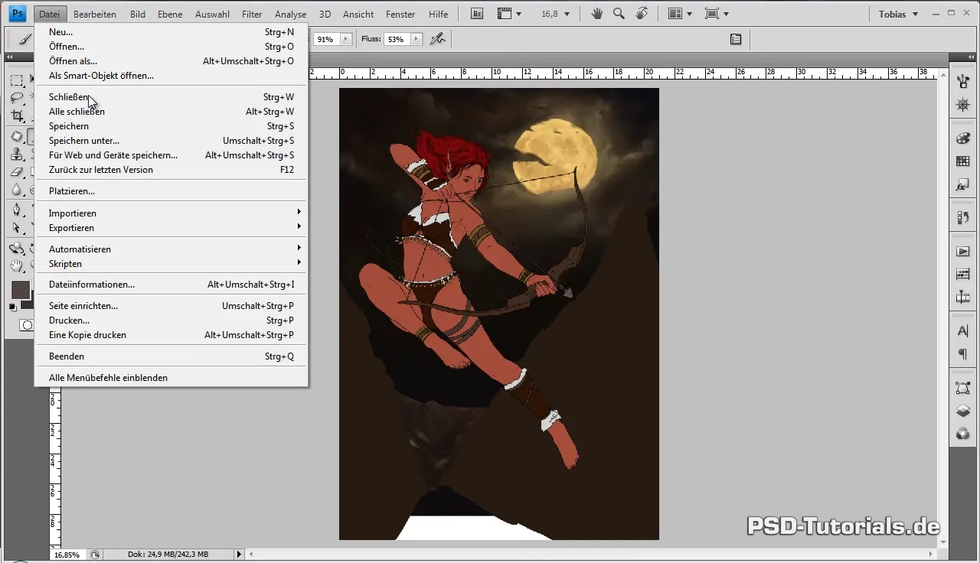
Task: Open the Tobias workspace switcher dropdown
Action: (x=898, y=14)
